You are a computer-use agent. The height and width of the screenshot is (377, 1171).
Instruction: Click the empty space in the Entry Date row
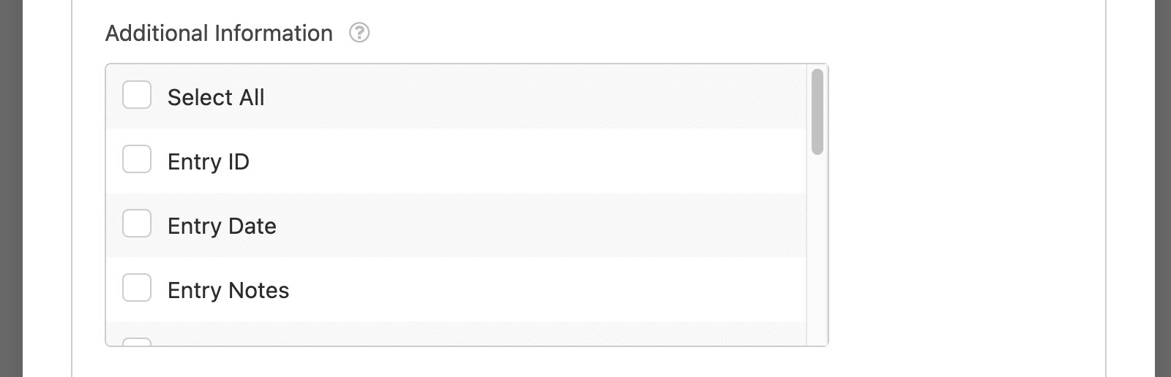[542, 225]
